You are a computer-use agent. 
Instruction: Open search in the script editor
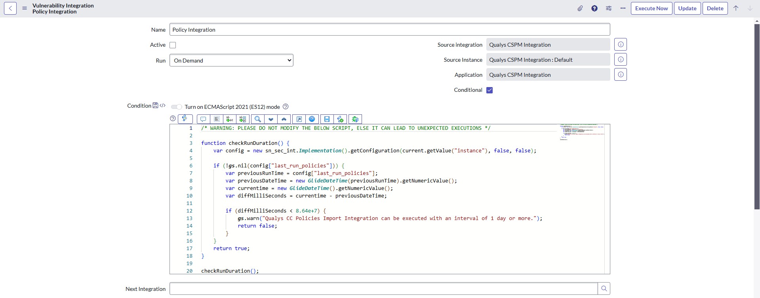click(x=257, y=119)
